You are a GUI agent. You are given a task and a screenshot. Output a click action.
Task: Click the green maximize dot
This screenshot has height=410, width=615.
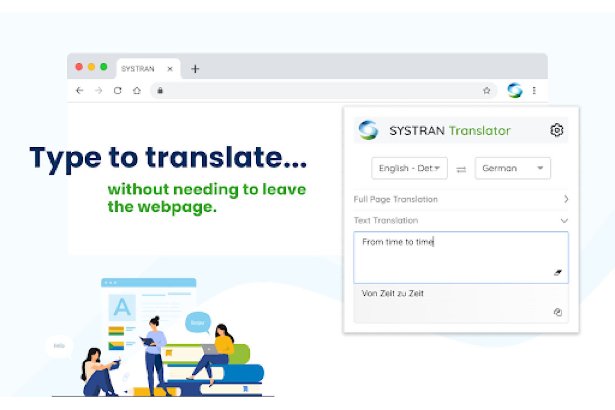click(104, 67)
